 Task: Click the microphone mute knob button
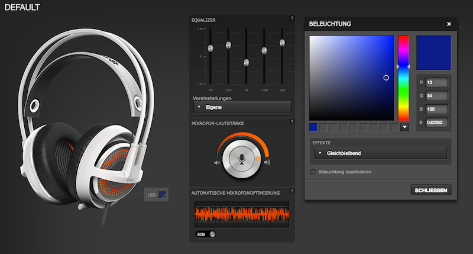(x=241, y=159)
